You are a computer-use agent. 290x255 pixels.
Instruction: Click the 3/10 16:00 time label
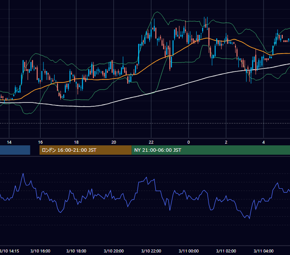click(41, 251)
